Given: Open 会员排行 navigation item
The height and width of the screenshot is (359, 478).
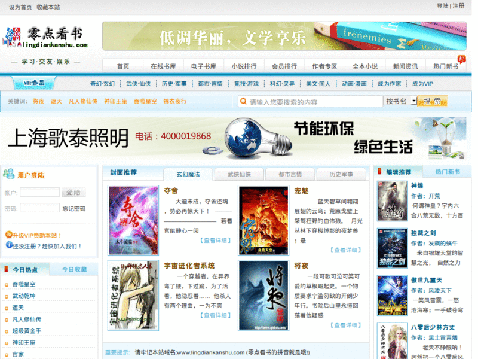Looking at the screenshot, I should (284, 66).
